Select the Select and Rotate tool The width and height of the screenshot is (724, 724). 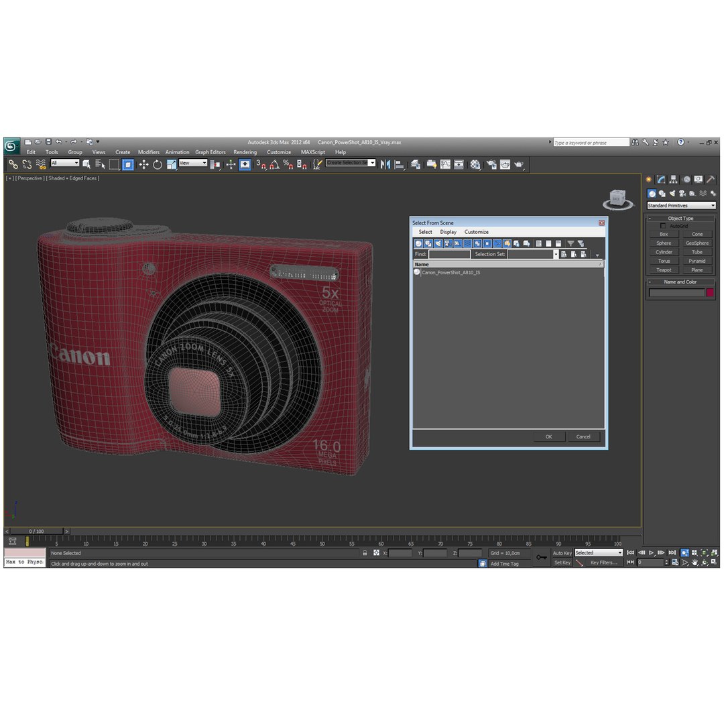(158, 164)
